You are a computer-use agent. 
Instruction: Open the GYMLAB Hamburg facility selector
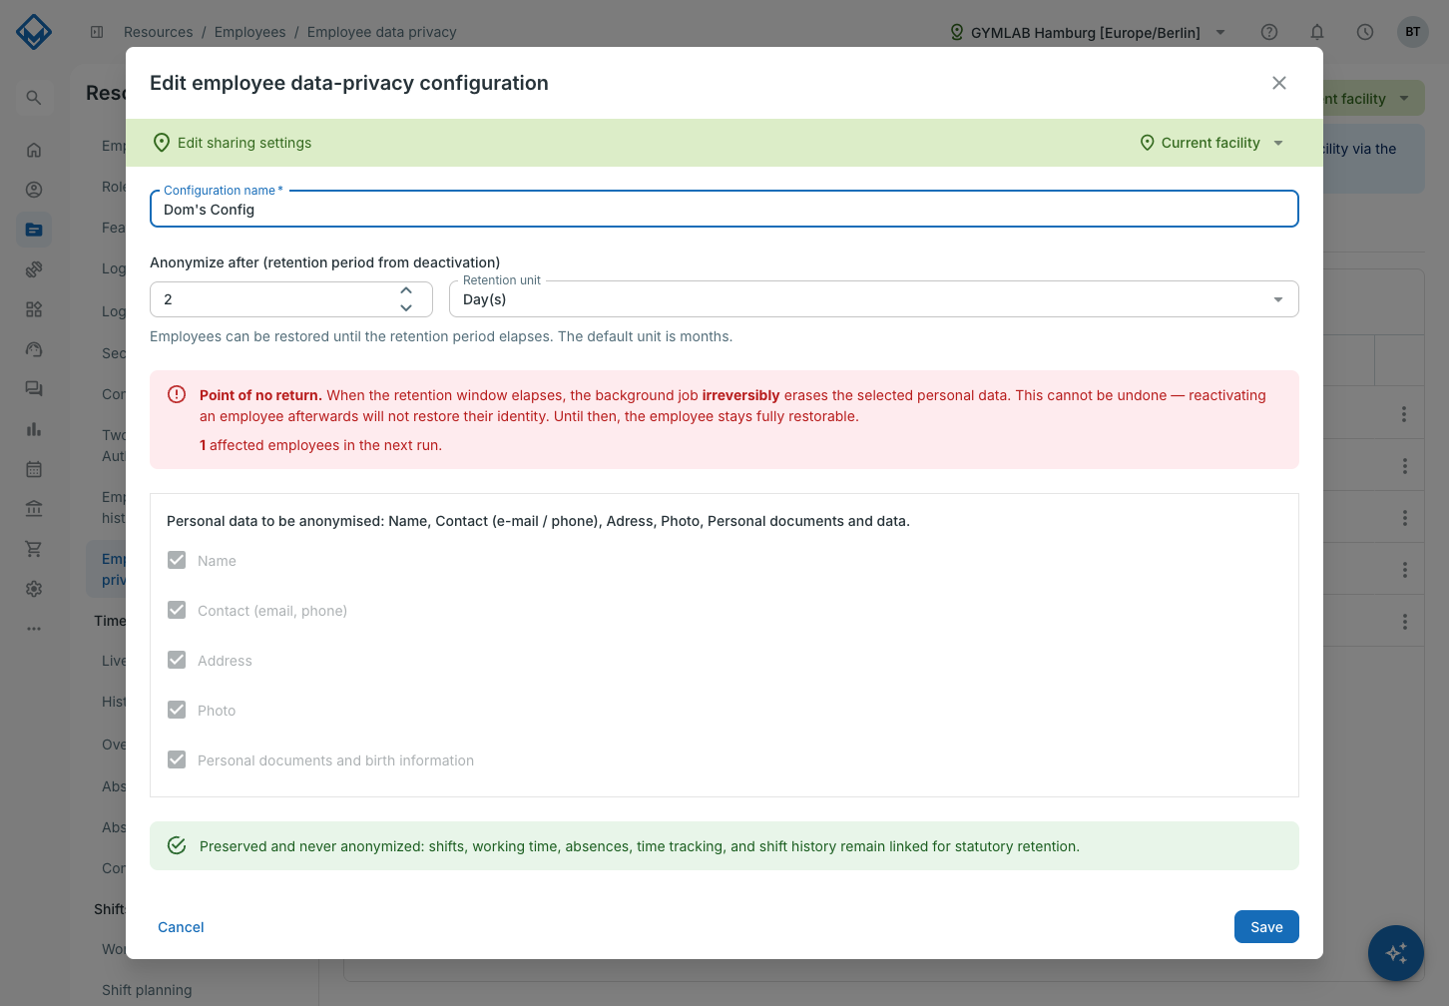point(1087,32)
